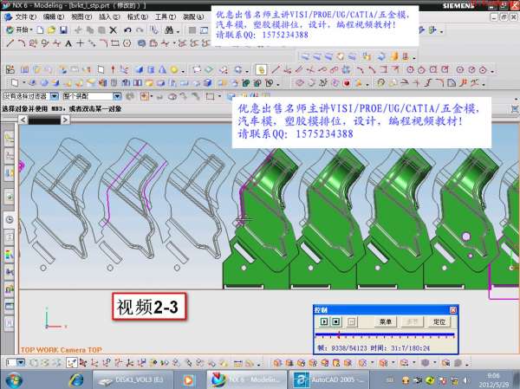Image resolution: width=520 pixels, height=389 pixels.
Task: Open the topmost resource bar tab in left sidebar
Action: (10, 139)
